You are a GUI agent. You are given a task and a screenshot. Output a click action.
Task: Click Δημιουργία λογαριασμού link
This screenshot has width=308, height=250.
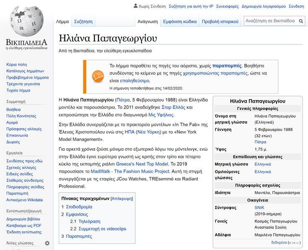point(264,6)
